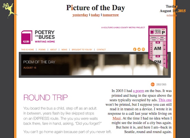Click the Facebook icon
The height and width of the screenshot is (138, 190).
(x=134, y=49)
